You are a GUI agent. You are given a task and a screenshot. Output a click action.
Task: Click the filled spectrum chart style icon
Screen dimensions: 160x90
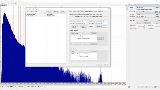pos(8,87)
